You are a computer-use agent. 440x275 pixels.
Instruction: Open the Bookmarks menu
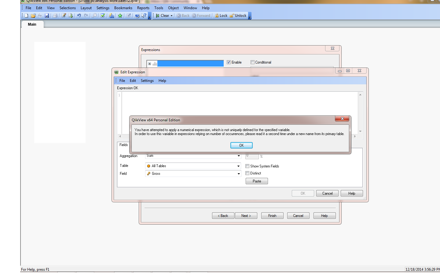click(x=123, y=8)
